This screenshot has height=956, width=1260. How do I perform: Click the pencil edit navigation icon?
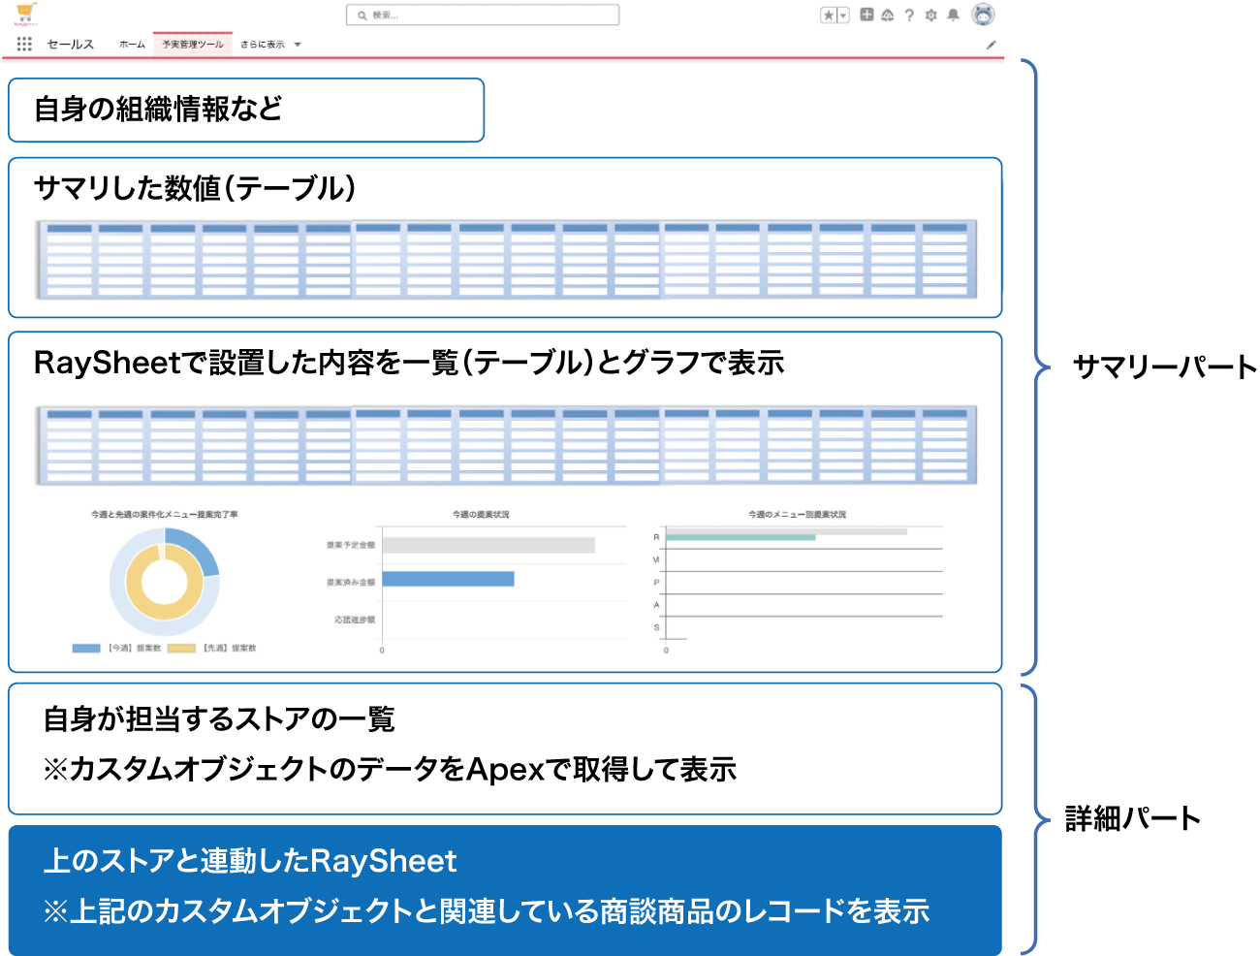[992, 45]
